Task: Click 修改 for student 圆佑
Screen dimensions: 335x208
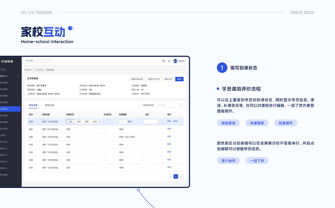Action: coord(169,129)
